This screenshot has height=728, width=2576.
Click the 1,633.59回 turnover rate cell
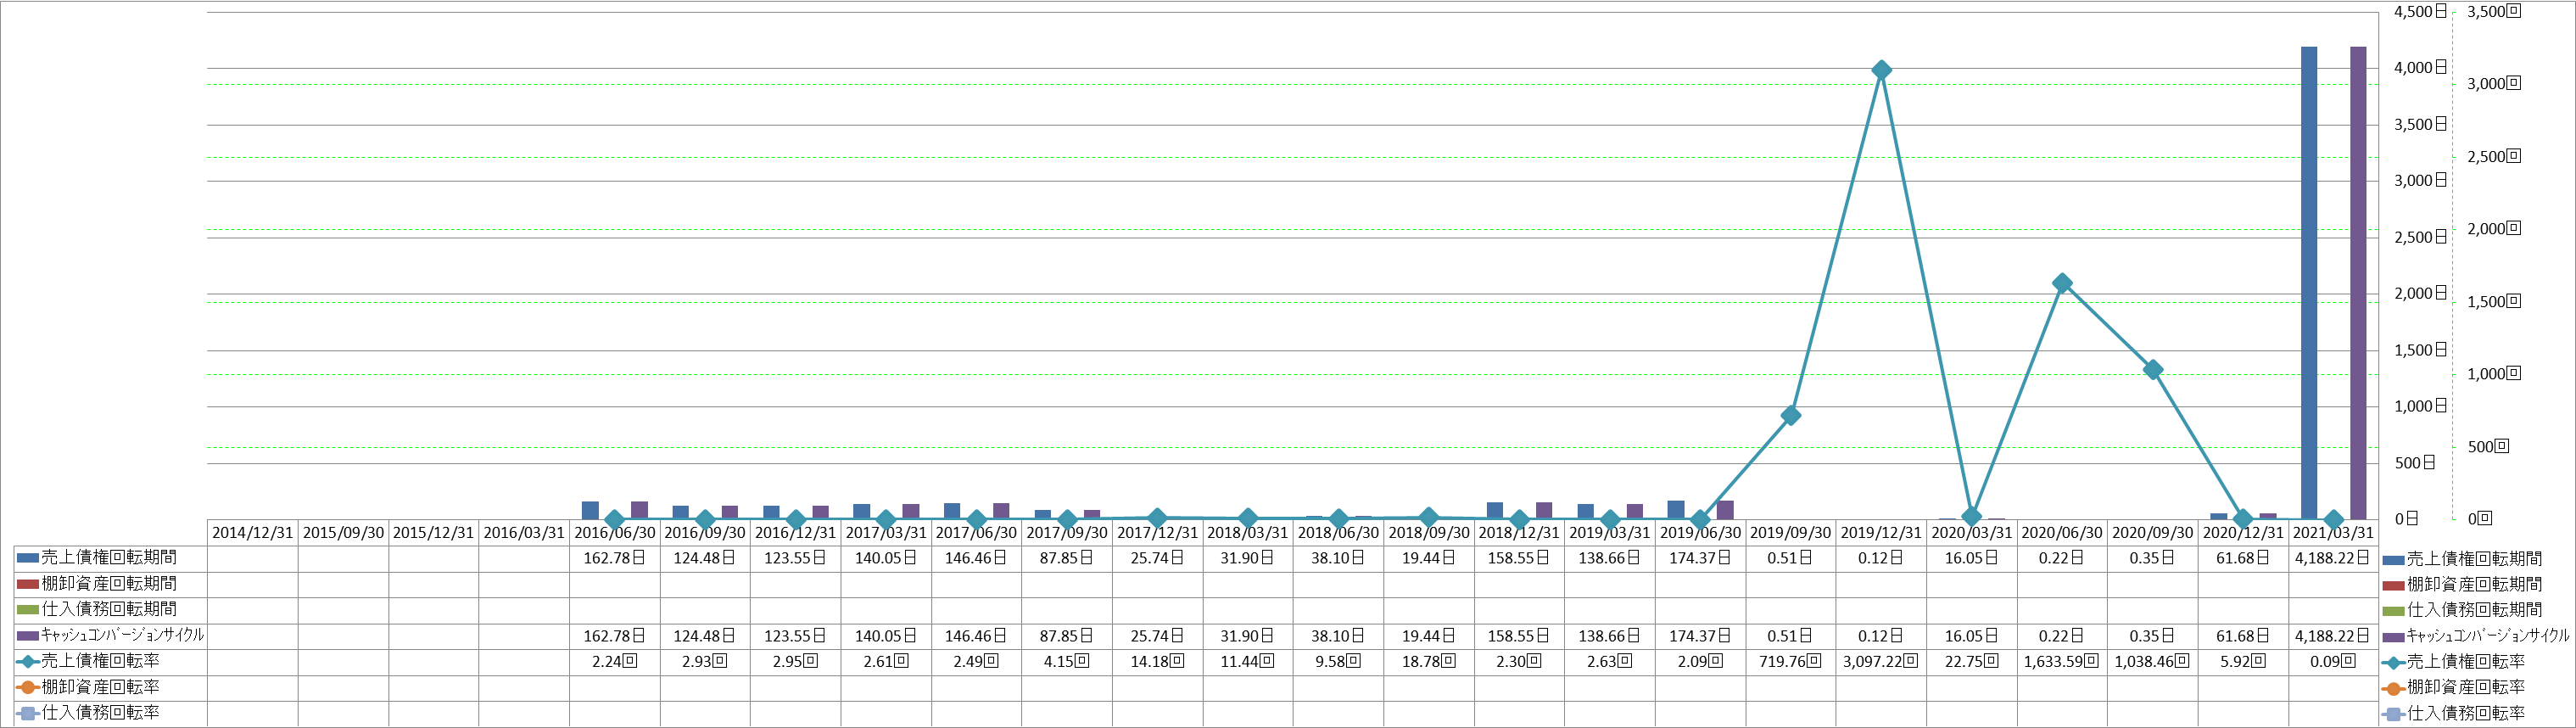pyautogui.click(x=2062, y=662)
